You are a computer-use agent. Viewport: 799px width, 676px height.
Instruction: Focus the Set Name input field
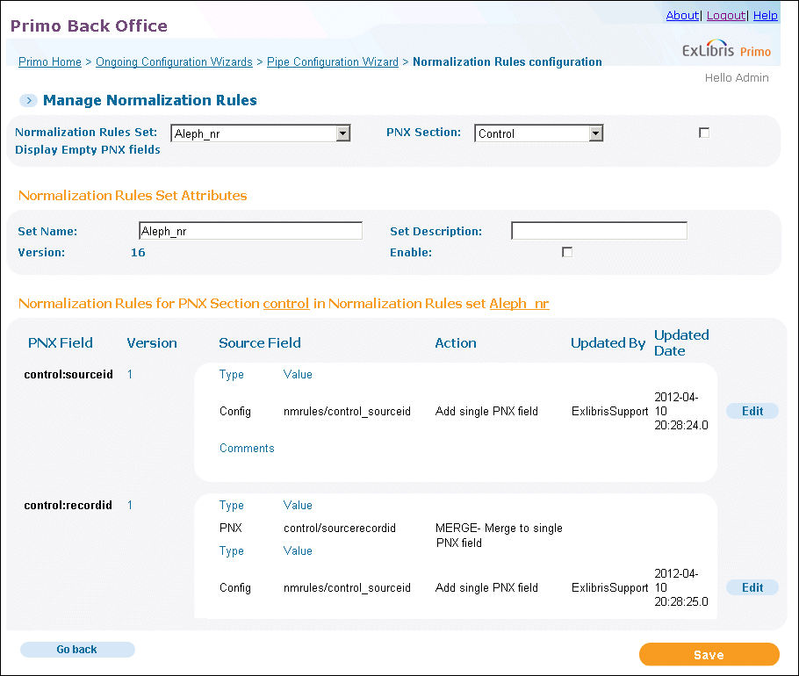coord(251,231)
